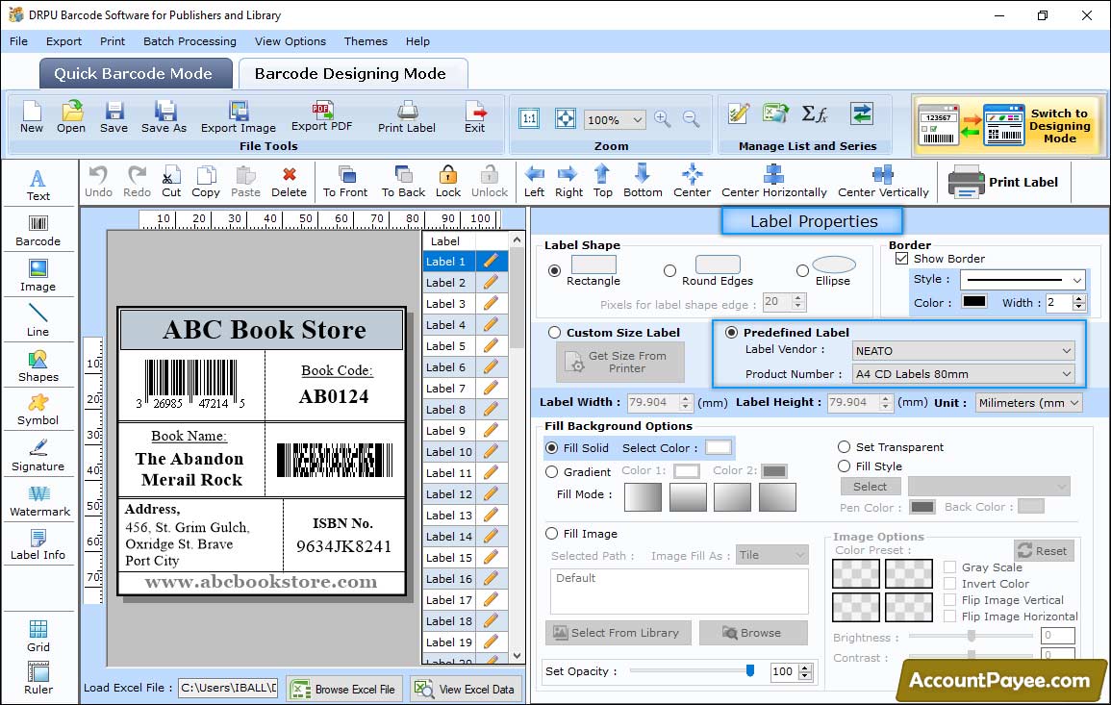The image size is (1111, 705).
Task: Choose Custom Size Label option
Action: [x=554, y=333]
